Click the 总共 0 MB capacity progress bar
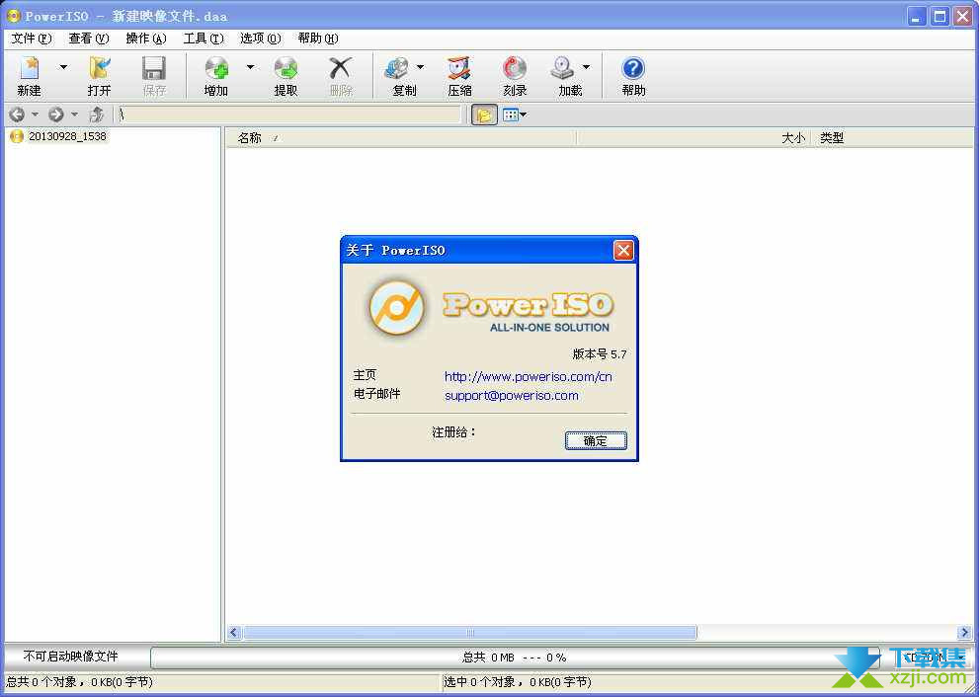 tap(515, 658)
